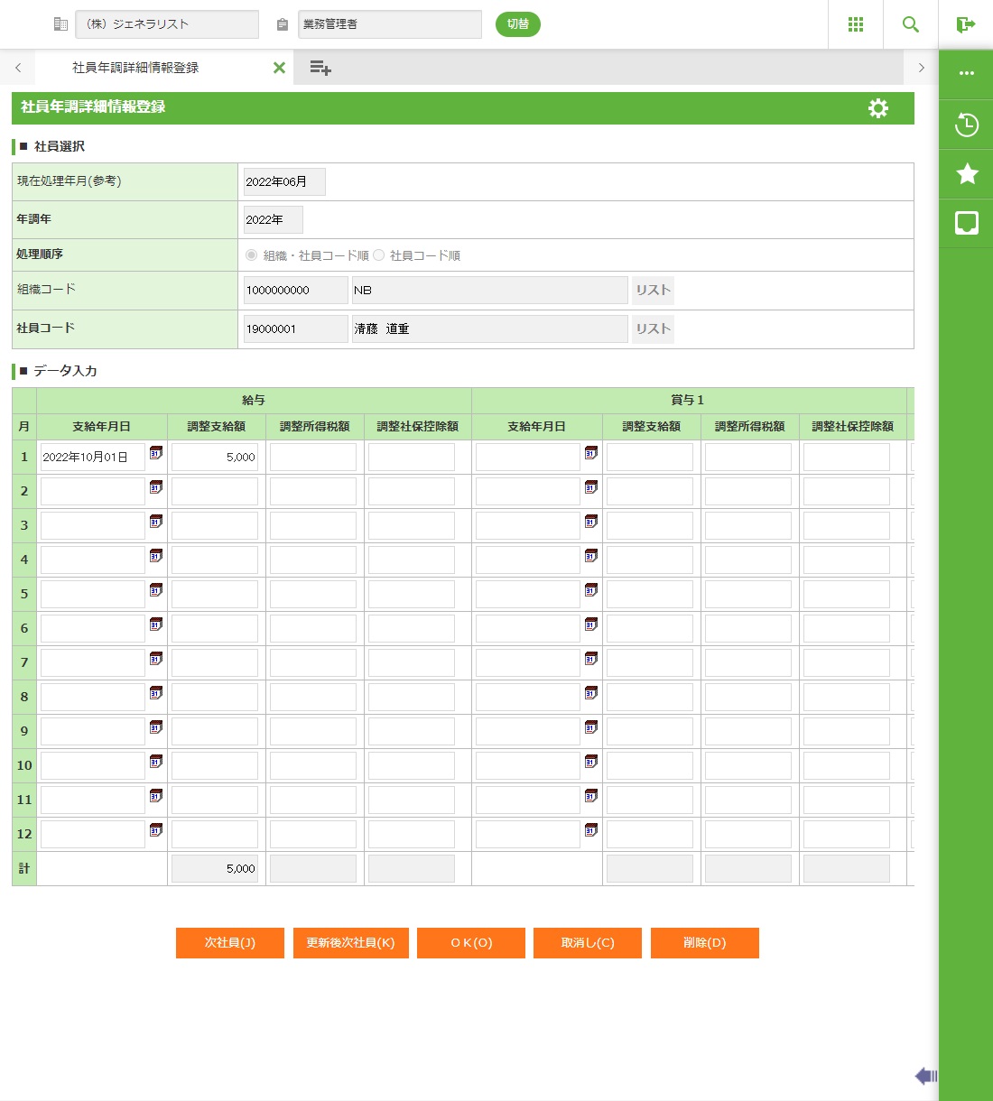Open the inbox tray icon in sidebar
Viewport: 993px width, 1101px height.
tap(967, 222)
